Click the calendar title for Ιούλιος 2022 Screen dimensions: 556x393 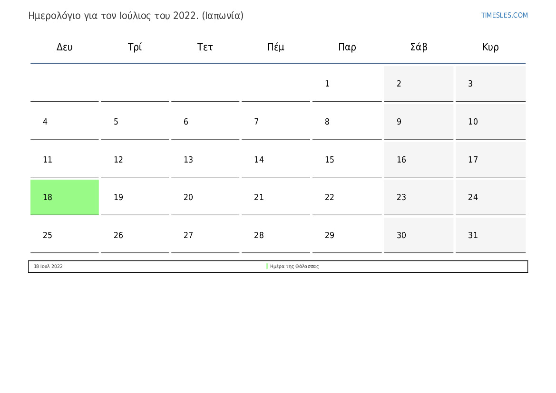136,16
